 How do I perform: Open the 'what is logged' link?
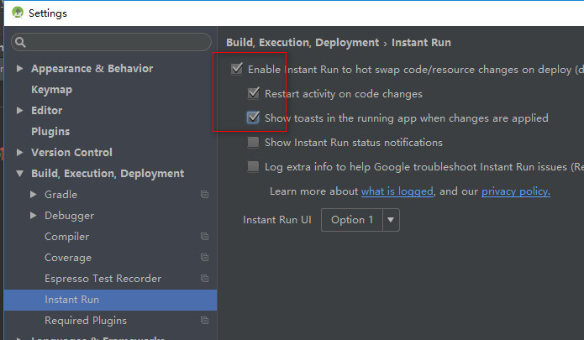(397, 191)
